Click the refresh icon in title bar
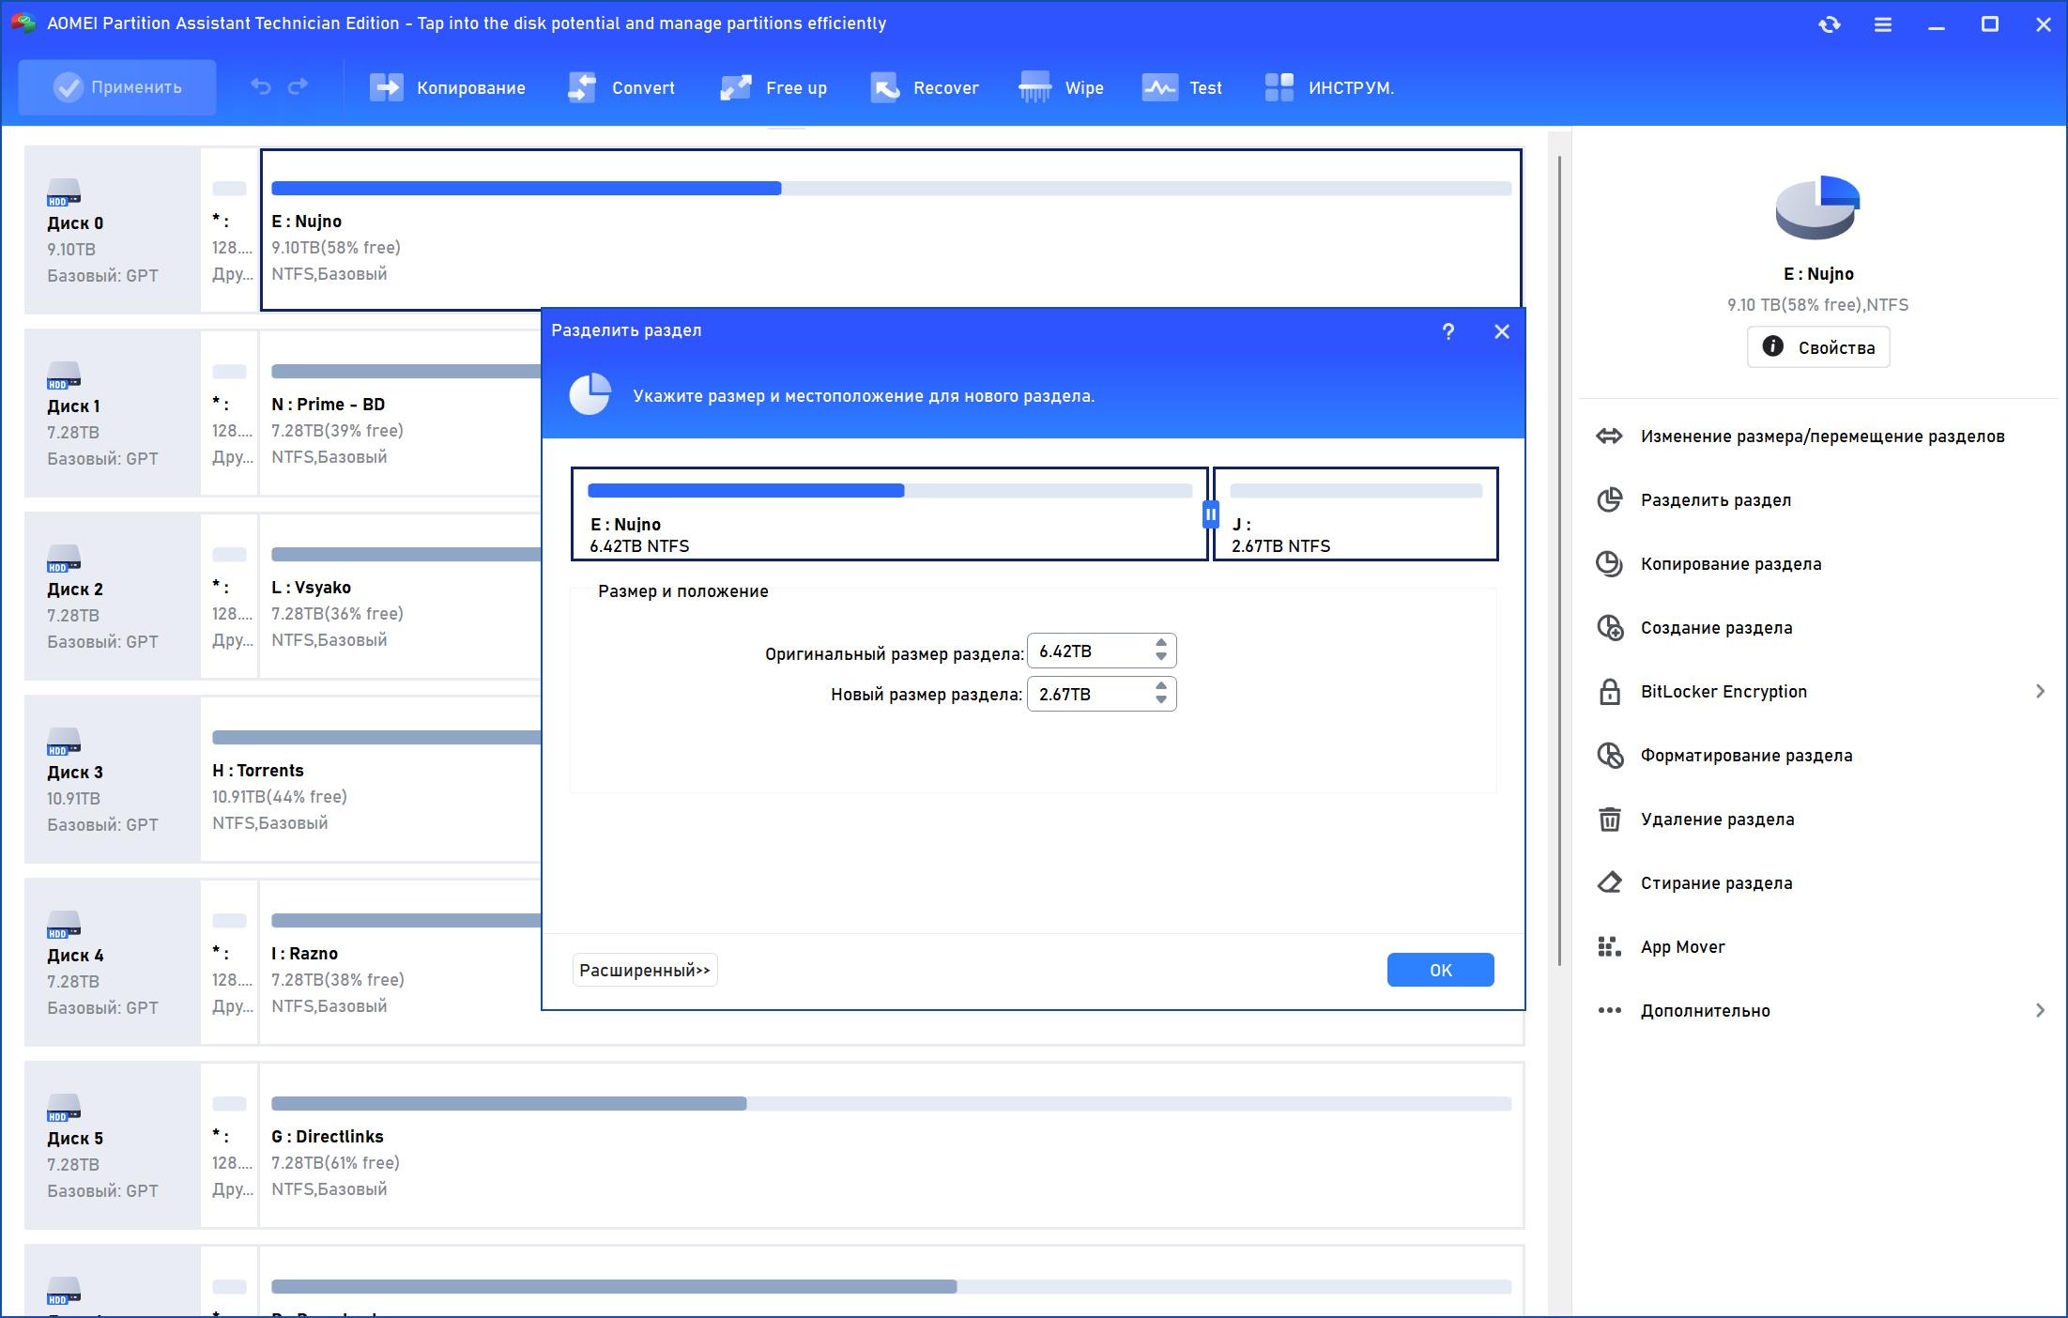This screenshot has width=2068, height=1318. [x=1830, y=24]
